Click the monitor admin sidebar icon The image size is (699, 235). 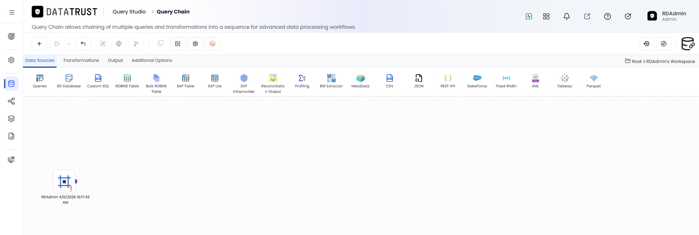point(11,160)
